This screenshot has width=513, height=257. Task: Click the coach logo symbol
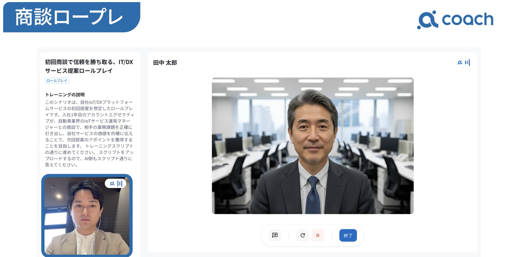coord(427,20)
